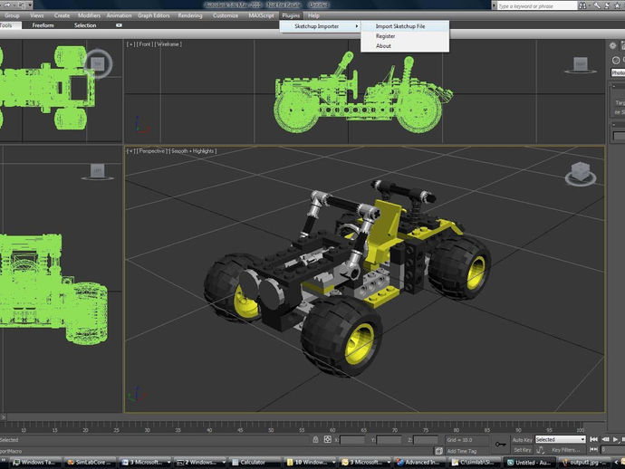Click the isolate selection cube icon
This screenshot has width=625, height=469.
click(x=438, y=451)
